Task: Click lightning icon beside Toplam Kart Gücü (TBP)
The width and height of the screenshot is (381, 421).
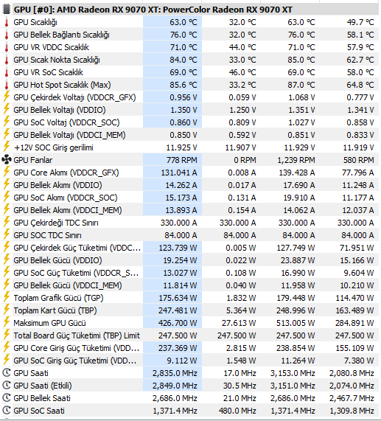Action: click(x=7, y=310)
